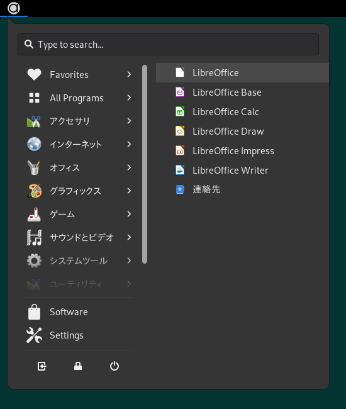Click the Software shopping bag icon

pos(34,312)
